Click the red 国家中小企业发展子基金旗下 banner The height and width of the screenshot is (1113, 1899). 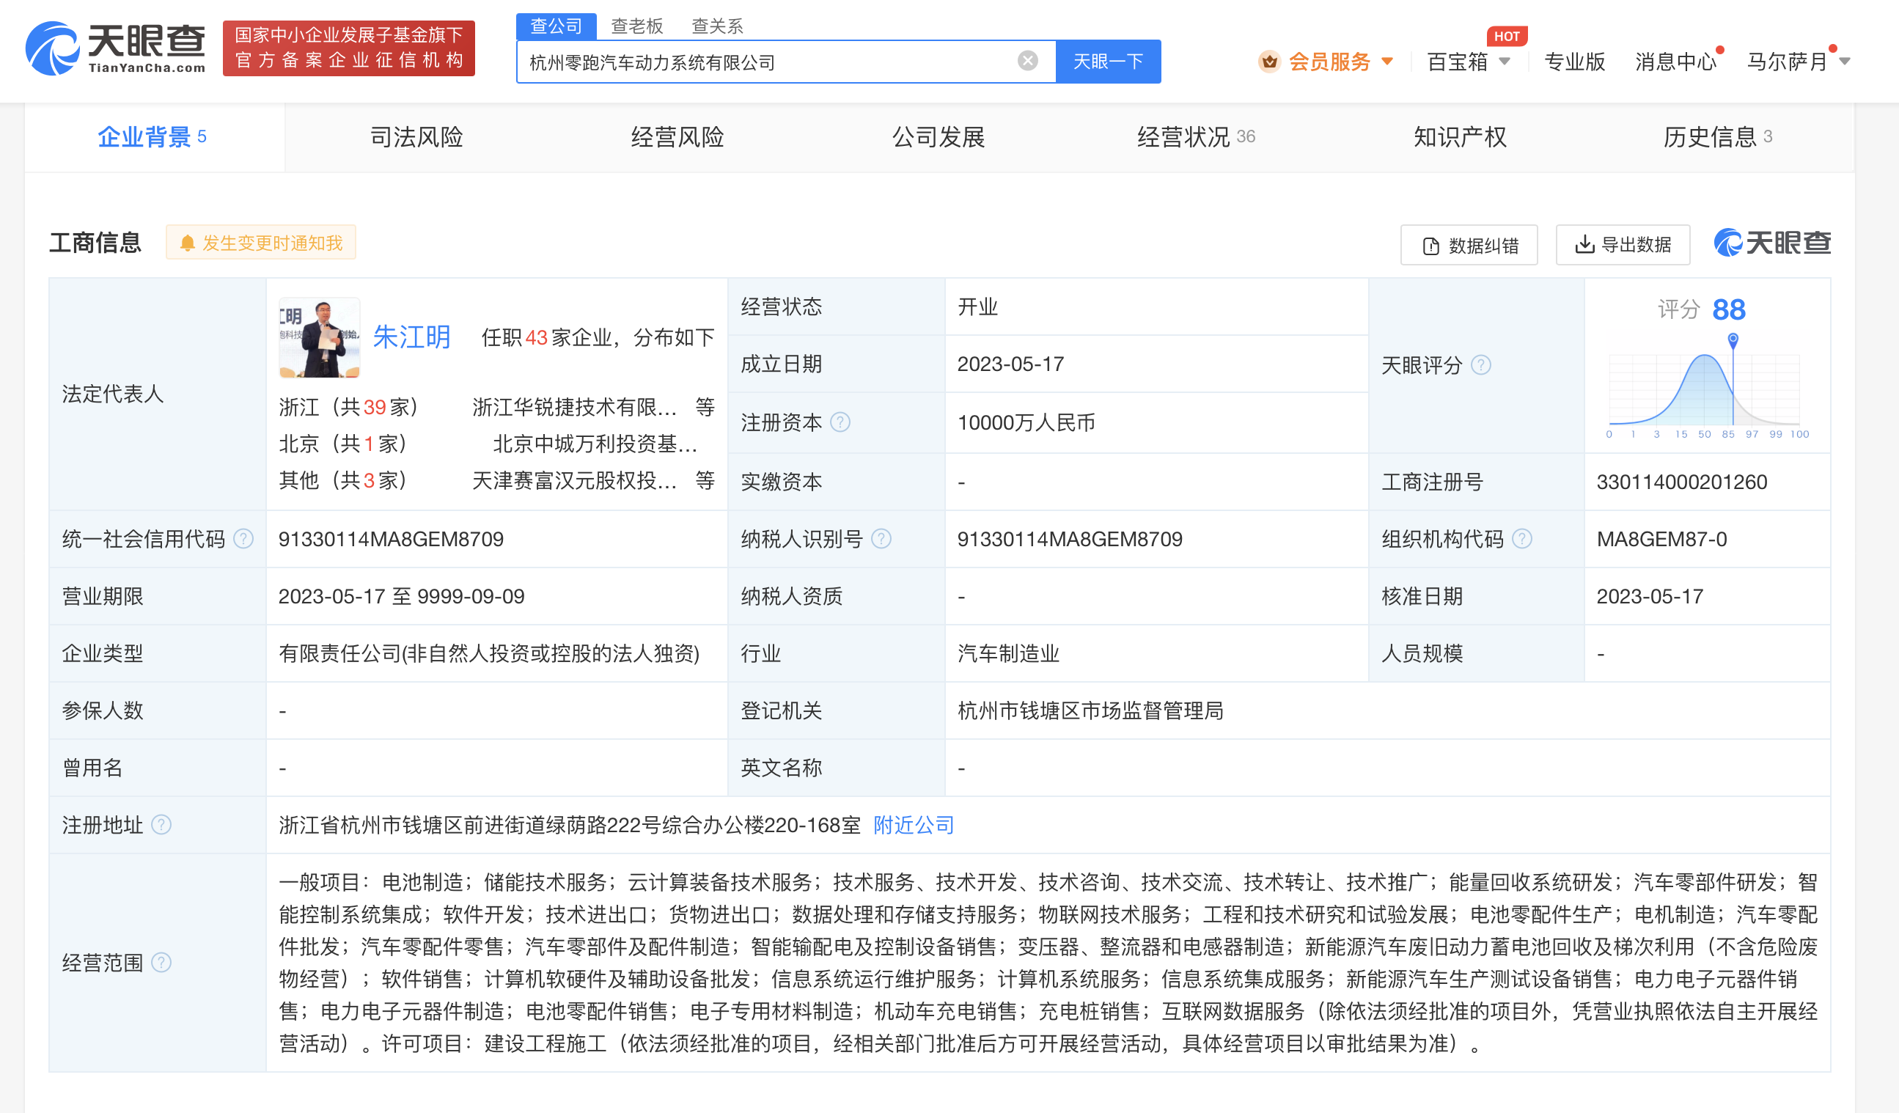pos(349,48)
